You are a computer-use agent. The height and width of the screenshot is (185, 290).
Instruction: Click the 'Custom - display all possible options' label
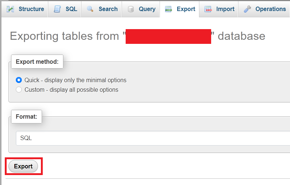[x=71, y=90]
